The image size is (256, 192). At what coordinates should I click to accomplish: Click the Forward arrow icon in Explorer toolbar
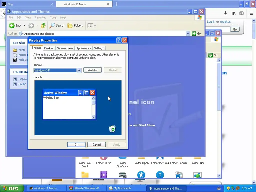[31, 25]
